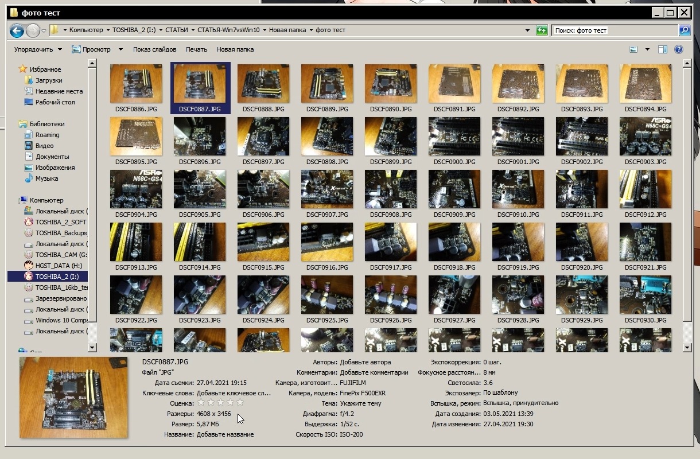Expand TOSHIBA_2 (I:) breadcrumb arrow

click(x=161, y=30)
